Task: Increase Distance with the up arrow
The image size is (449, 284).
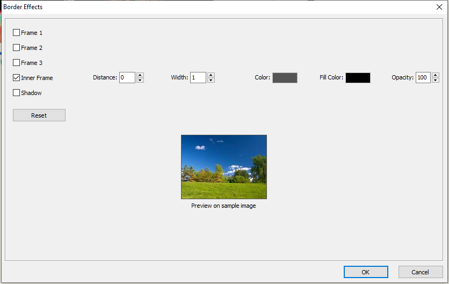Action: (140, 75)
